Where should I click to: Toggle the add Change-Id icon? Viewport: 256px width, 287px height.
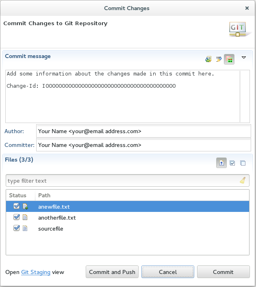[229, 59]
